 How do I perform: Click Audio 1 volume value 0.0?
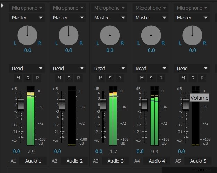click(x=16, y=151)
